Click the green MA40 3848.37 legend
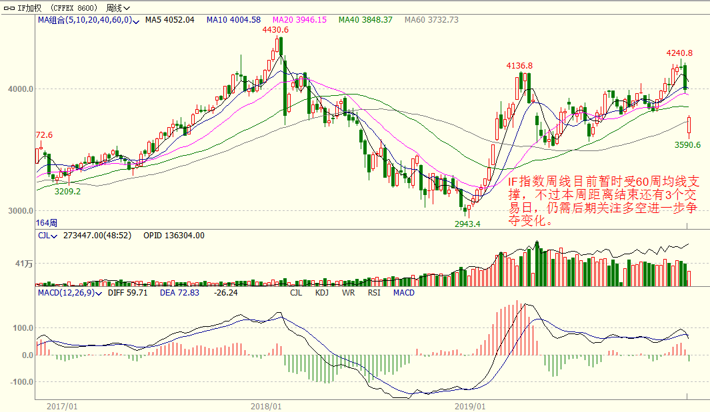The image size is (710, 412). 365,20
